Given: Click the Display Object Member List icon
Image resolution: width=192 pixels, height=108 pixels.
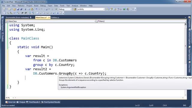Looking at the screenshot, I should [x=4, y=13].
